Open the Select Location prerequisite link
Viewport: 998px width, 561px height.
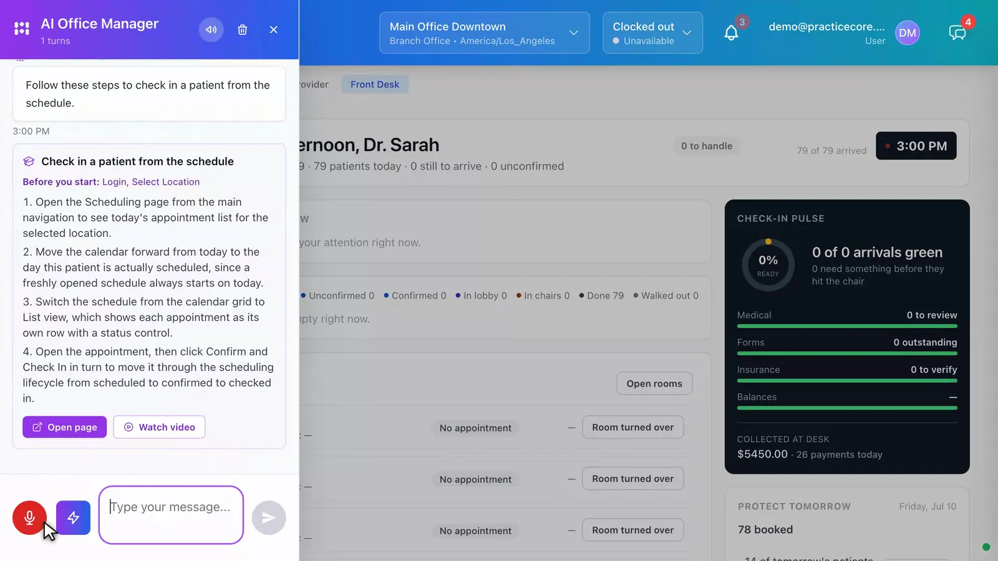coord(166,182)
